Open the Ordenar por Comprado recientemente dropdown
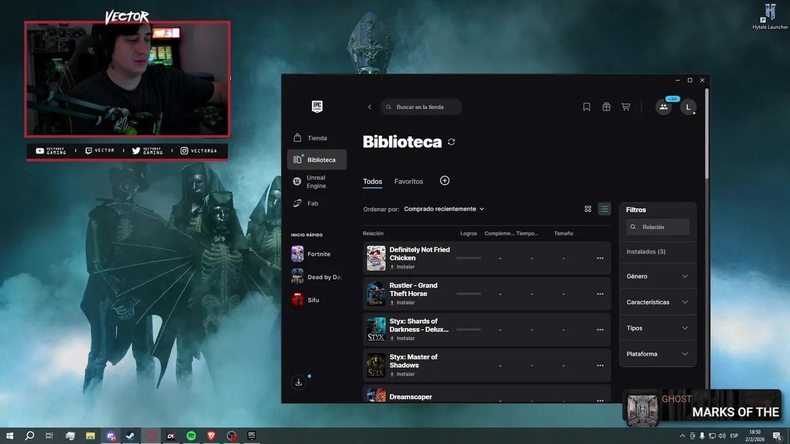This screenshot has height=444, width=790. 444,209
